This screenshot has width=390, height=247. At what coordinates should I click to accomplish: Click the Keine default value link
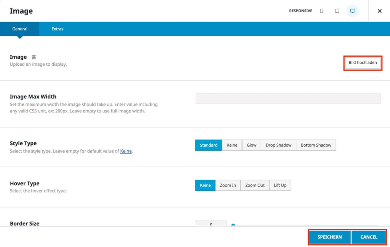[x=126, y=151]
